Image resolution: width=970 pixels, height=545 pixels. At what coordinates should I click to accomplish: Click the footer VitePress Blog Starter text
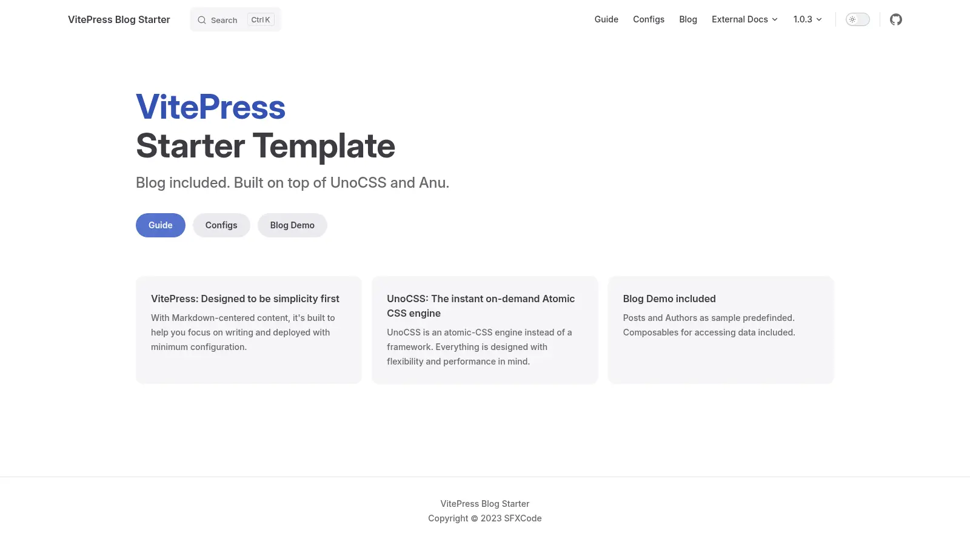click(x=485, y=504)
